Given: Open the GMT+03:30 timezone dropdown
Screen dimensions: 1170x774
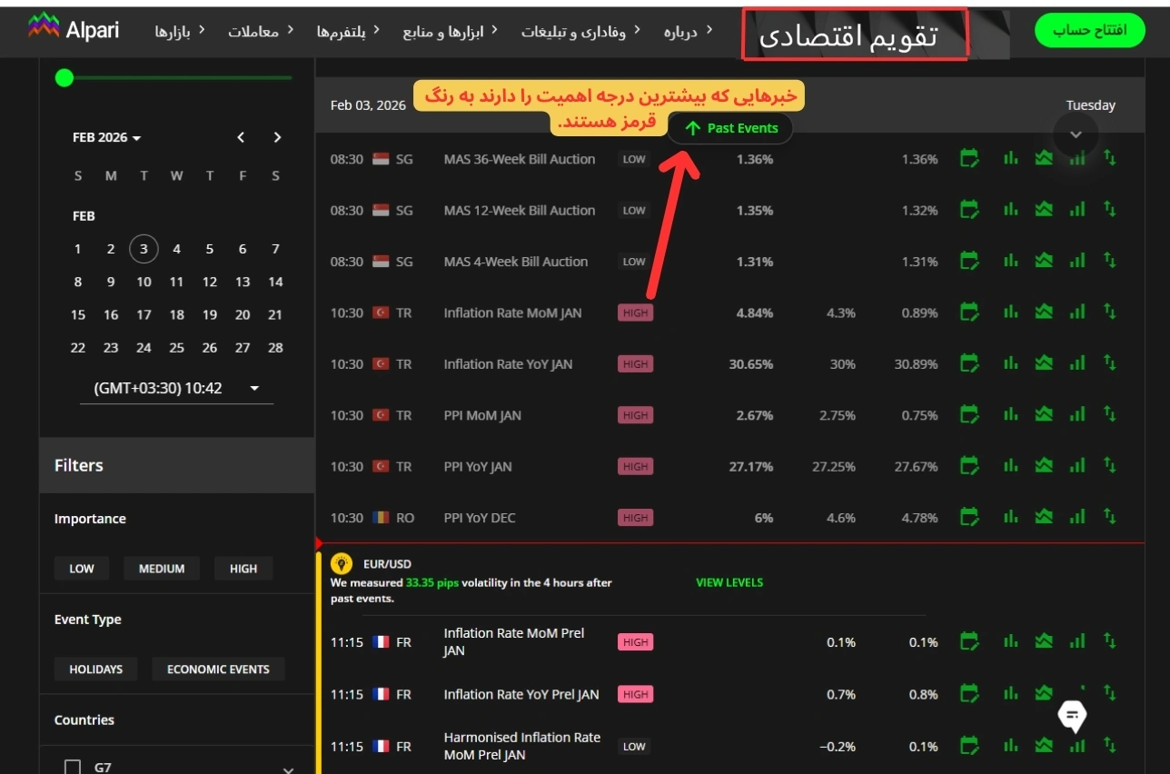Looking at the screenshot, I should (176, 388).
